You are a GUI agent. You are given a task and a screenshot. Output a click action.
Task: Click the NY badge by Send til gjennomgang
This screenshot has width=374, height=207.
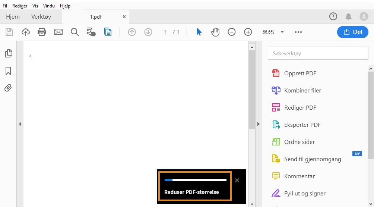(x=357, y=154)
